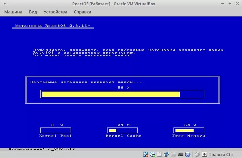Click the Установка ReactOS 0.3.16 header

(53, 26)
